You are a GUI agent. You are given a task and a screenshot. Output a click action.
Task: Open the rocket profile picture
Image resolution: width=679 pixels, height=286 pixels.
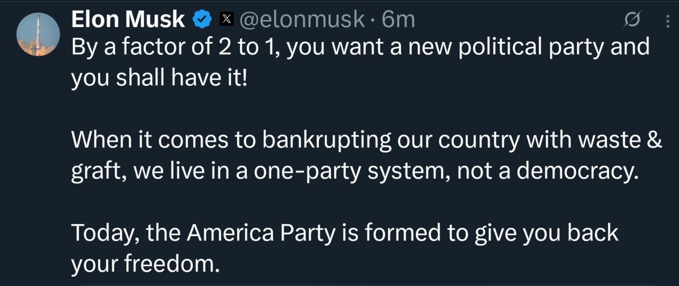(x=38, y=34)
